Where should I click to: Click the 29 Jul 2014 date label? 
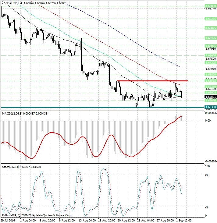8,220
